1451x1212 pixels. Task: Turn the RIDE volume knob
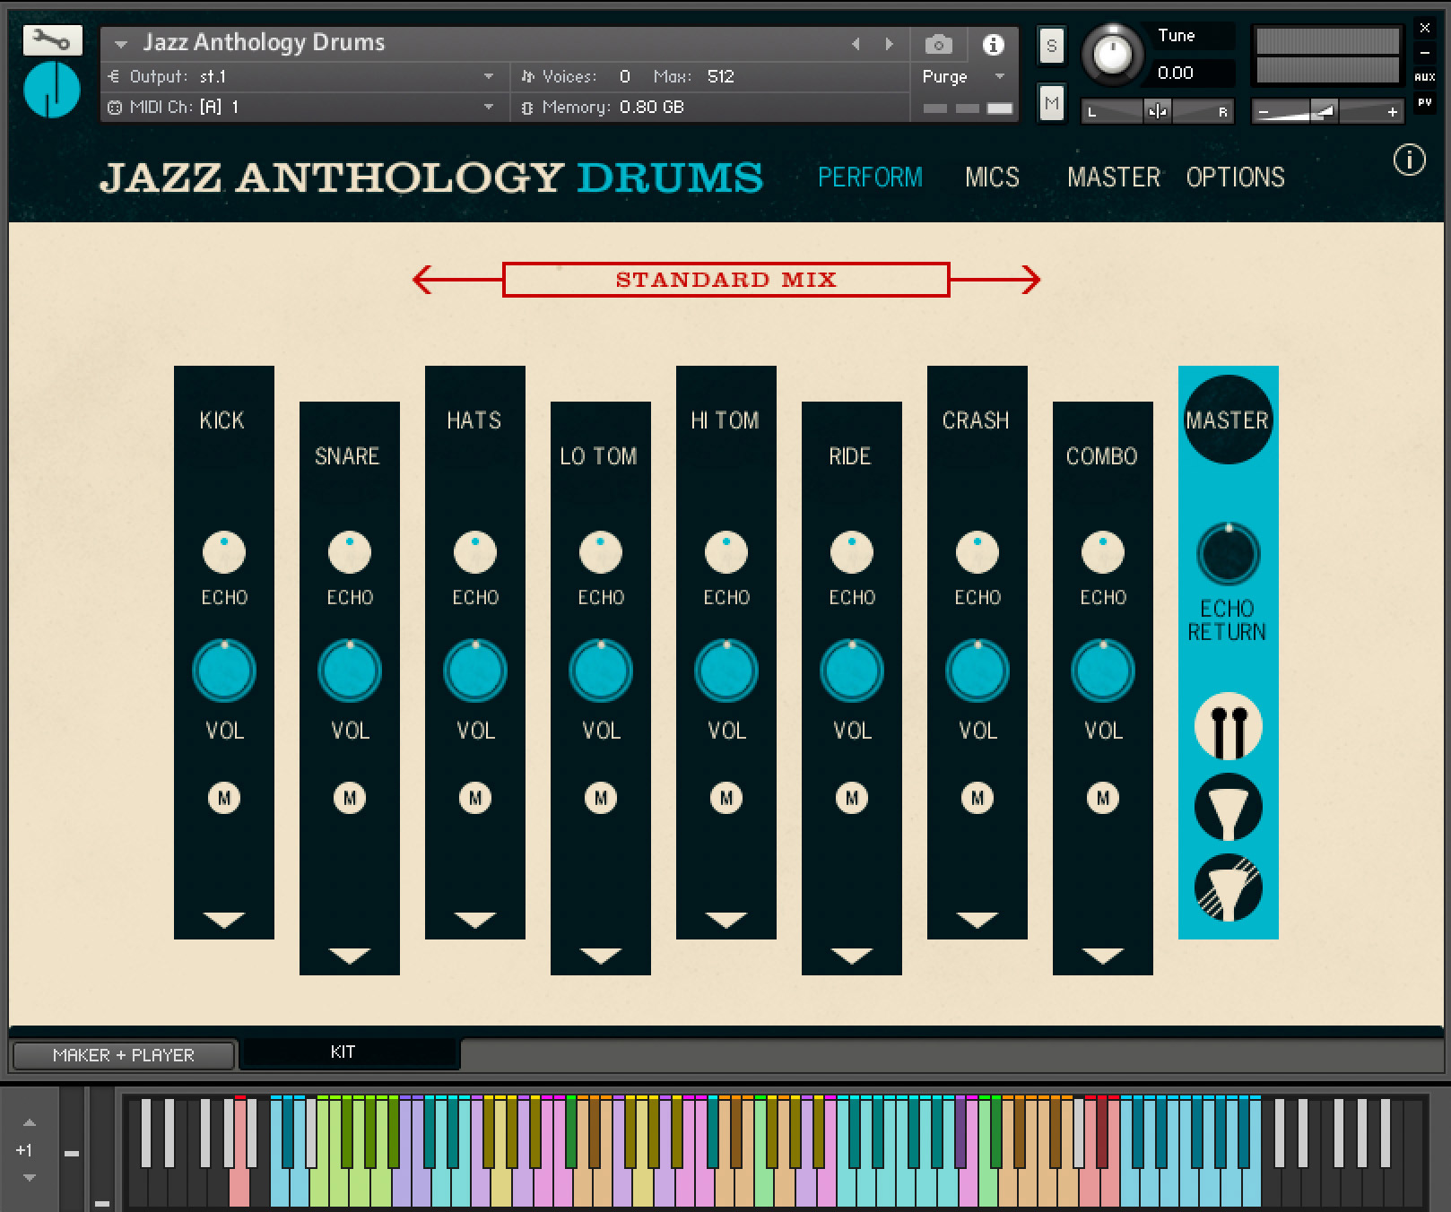[850, 669]
